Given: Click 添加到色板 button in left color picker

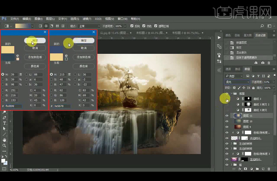Looking at the screenshot, I should click(x=35, y=57).
